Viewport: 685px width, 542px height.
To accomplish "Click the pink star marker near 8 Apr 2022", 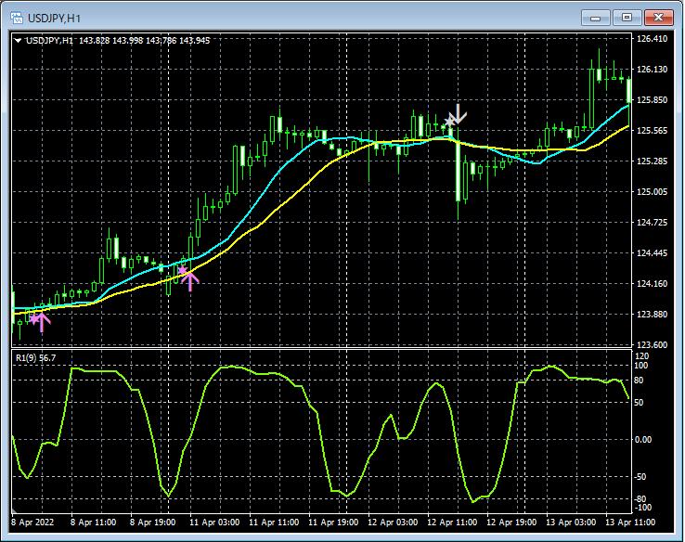I will (34, 318).
